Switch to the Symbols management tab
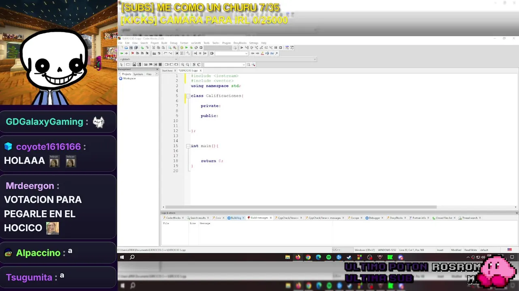Screen dimensions: 519x291 coord(138,74)
